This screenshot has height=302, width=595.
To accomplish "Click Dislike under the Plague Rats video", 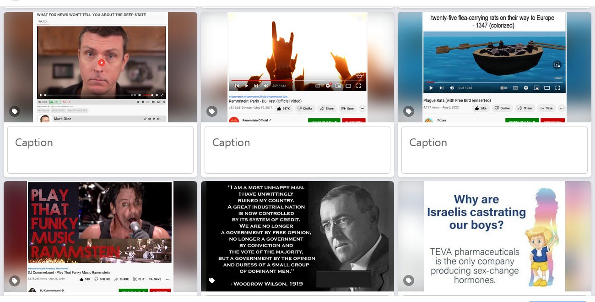I will click(502, 109).
